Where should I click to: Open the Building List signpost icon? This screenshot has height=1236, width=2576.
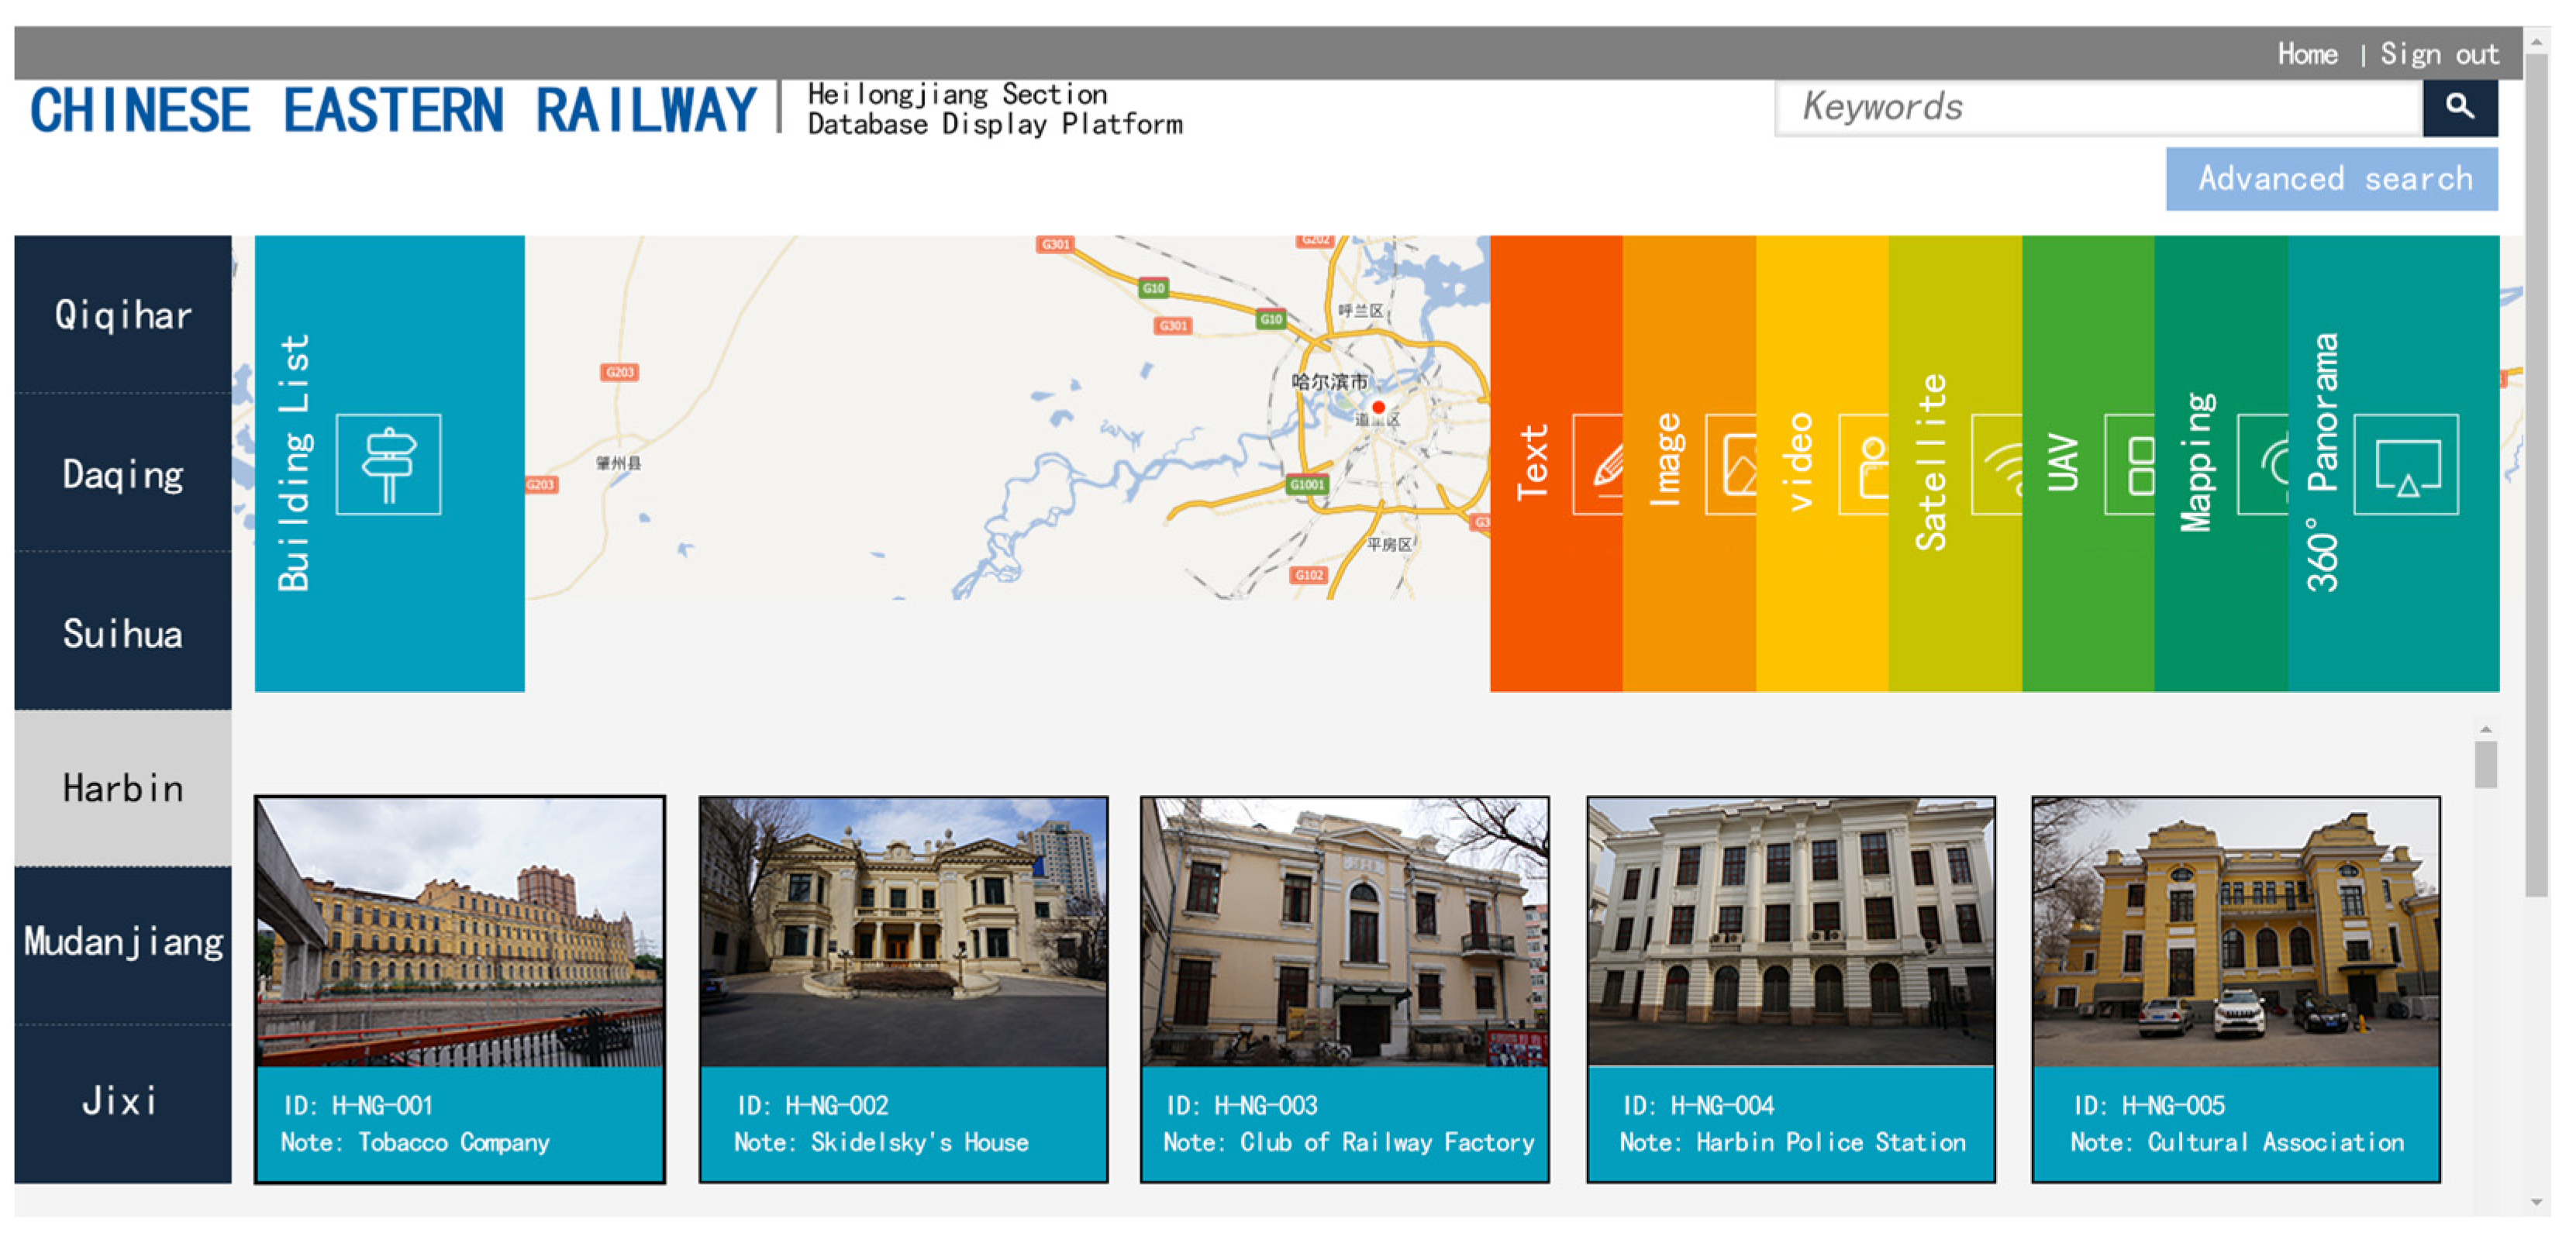(x=388, y=464)
